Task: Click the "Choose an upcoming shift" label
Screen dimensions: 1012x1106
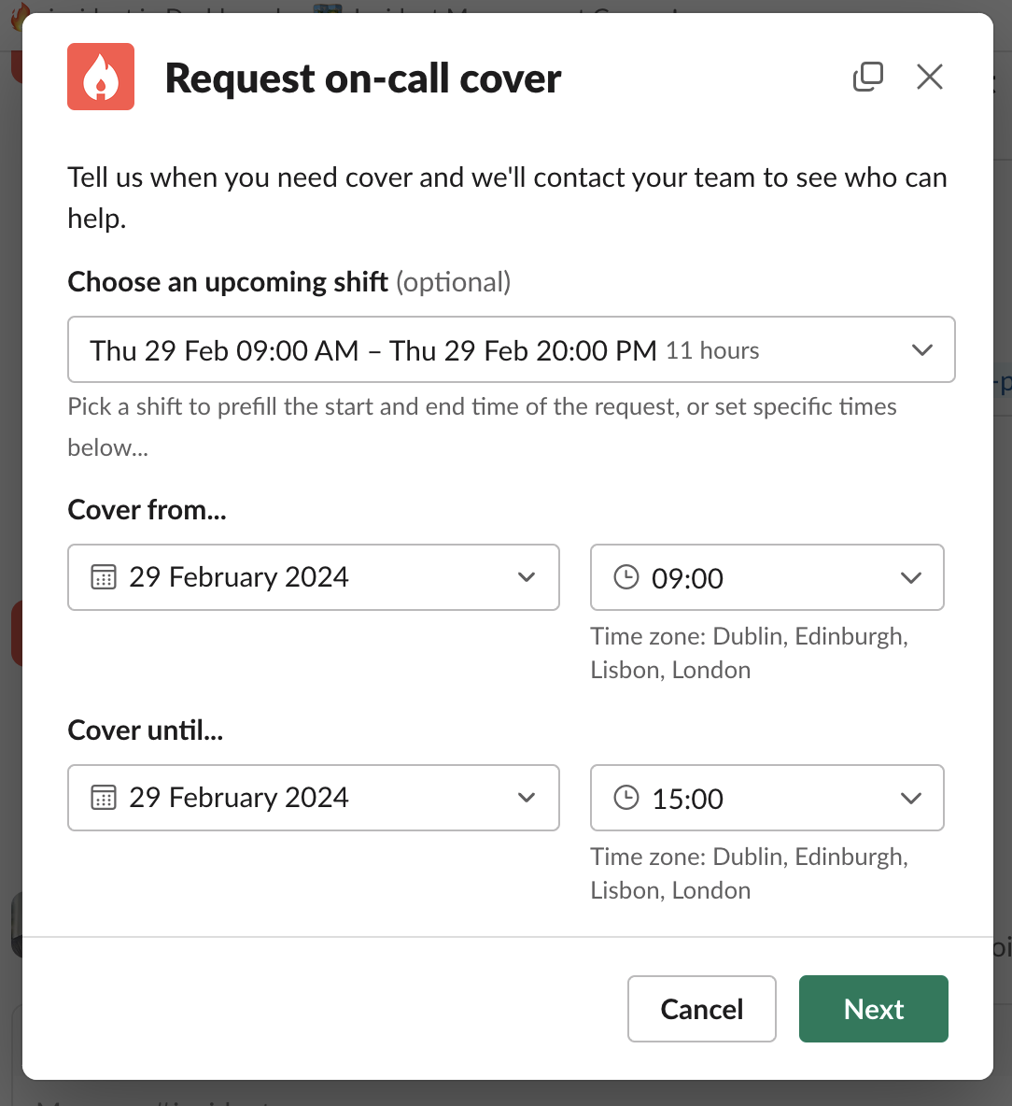Action: [228, 282]
